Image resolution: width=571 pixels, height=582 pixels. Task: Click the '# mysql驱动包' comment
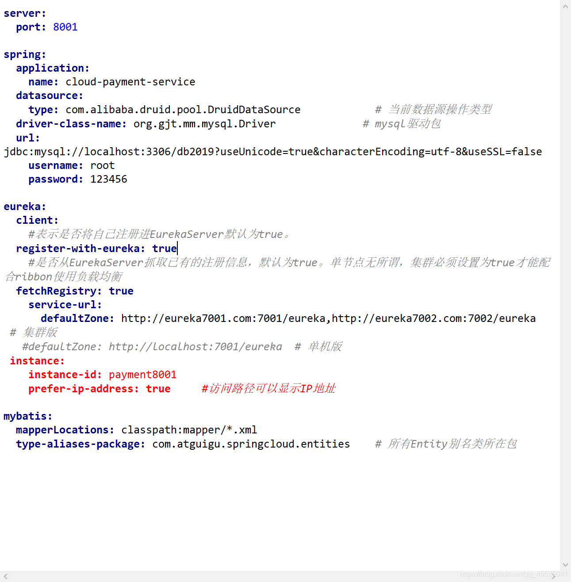(x=402, y=124)
